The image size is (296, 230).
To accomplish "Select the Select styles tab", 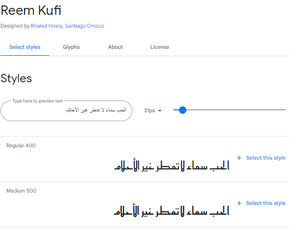I will (25, 47).
